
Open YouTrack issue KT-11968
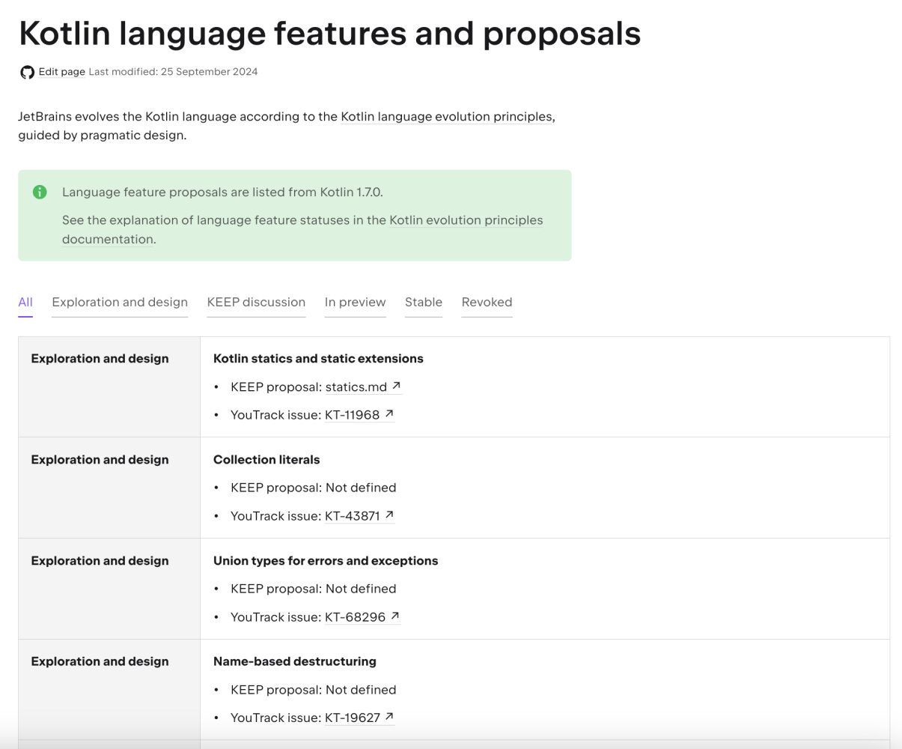click(353, 415)
